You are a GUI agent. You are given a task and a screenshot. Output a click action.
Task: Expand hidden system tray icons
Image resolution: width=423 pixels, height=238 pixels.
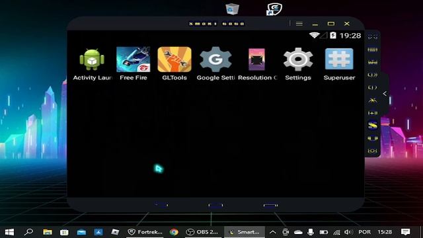pyautogui.click(x=273, y=232)
